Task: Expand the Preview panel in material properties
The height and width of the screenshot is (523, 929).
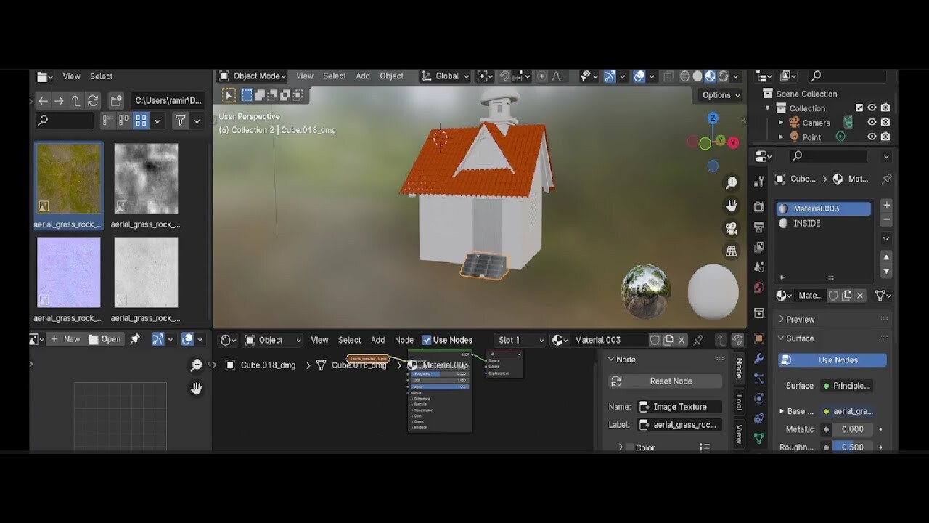Action: click(798, 319)
